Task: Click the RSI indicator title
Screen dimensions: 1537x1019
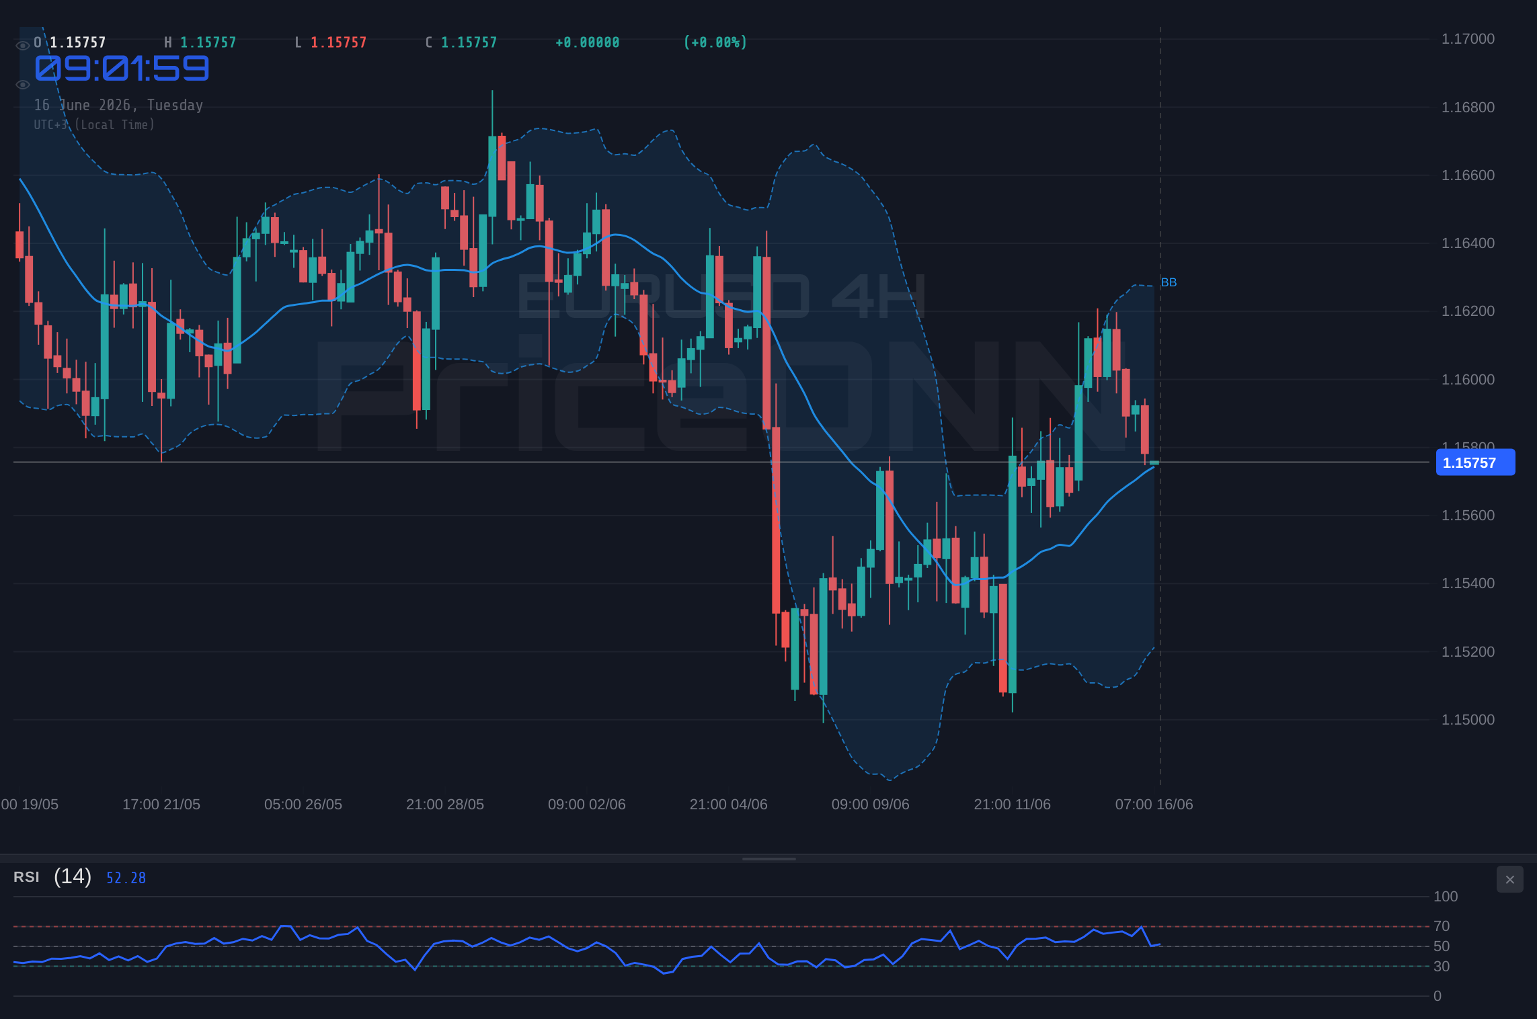Action: coord(26,877)
